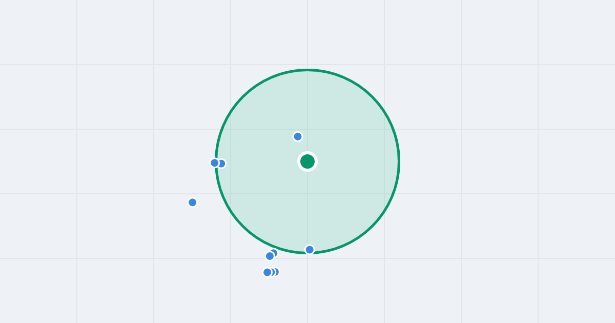Select the isolated blue dot left of the circle

point(193,203)
